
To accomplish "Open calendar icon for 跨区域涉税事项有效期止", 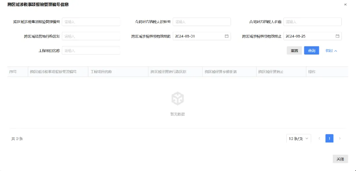I will (337, 36).
